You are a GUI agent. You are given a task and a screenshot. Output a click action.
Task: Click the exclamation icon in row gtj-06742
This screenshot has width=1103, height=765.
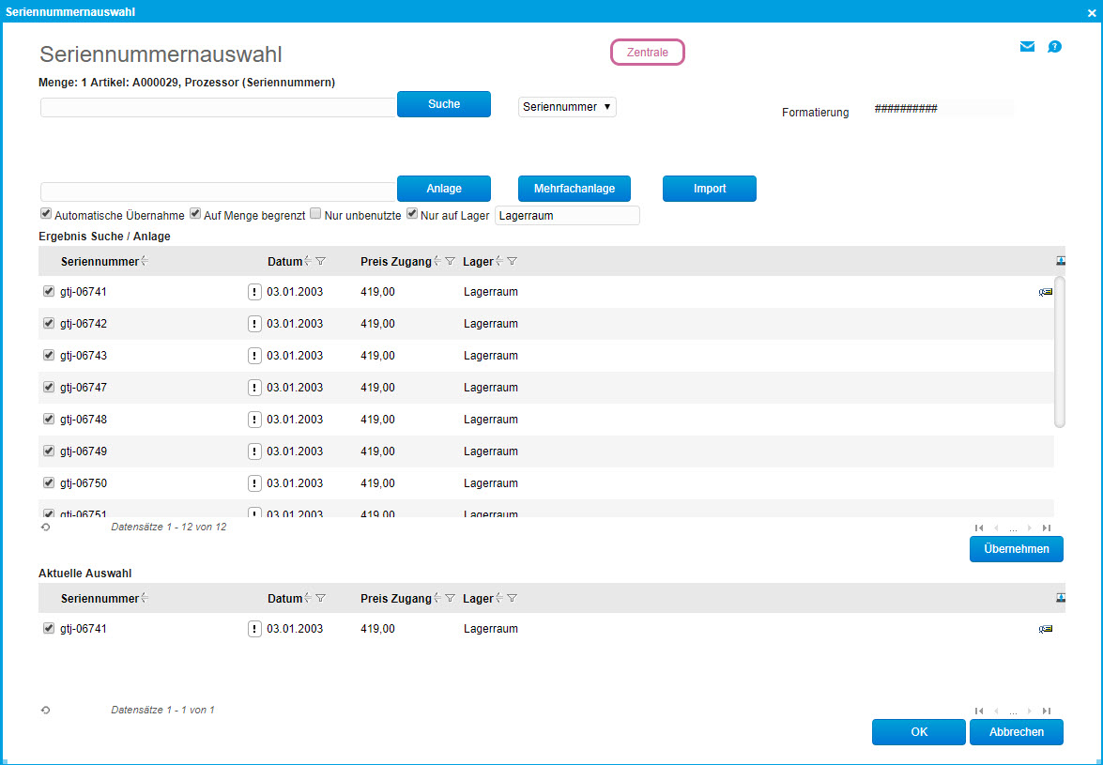tap(254, 324)
